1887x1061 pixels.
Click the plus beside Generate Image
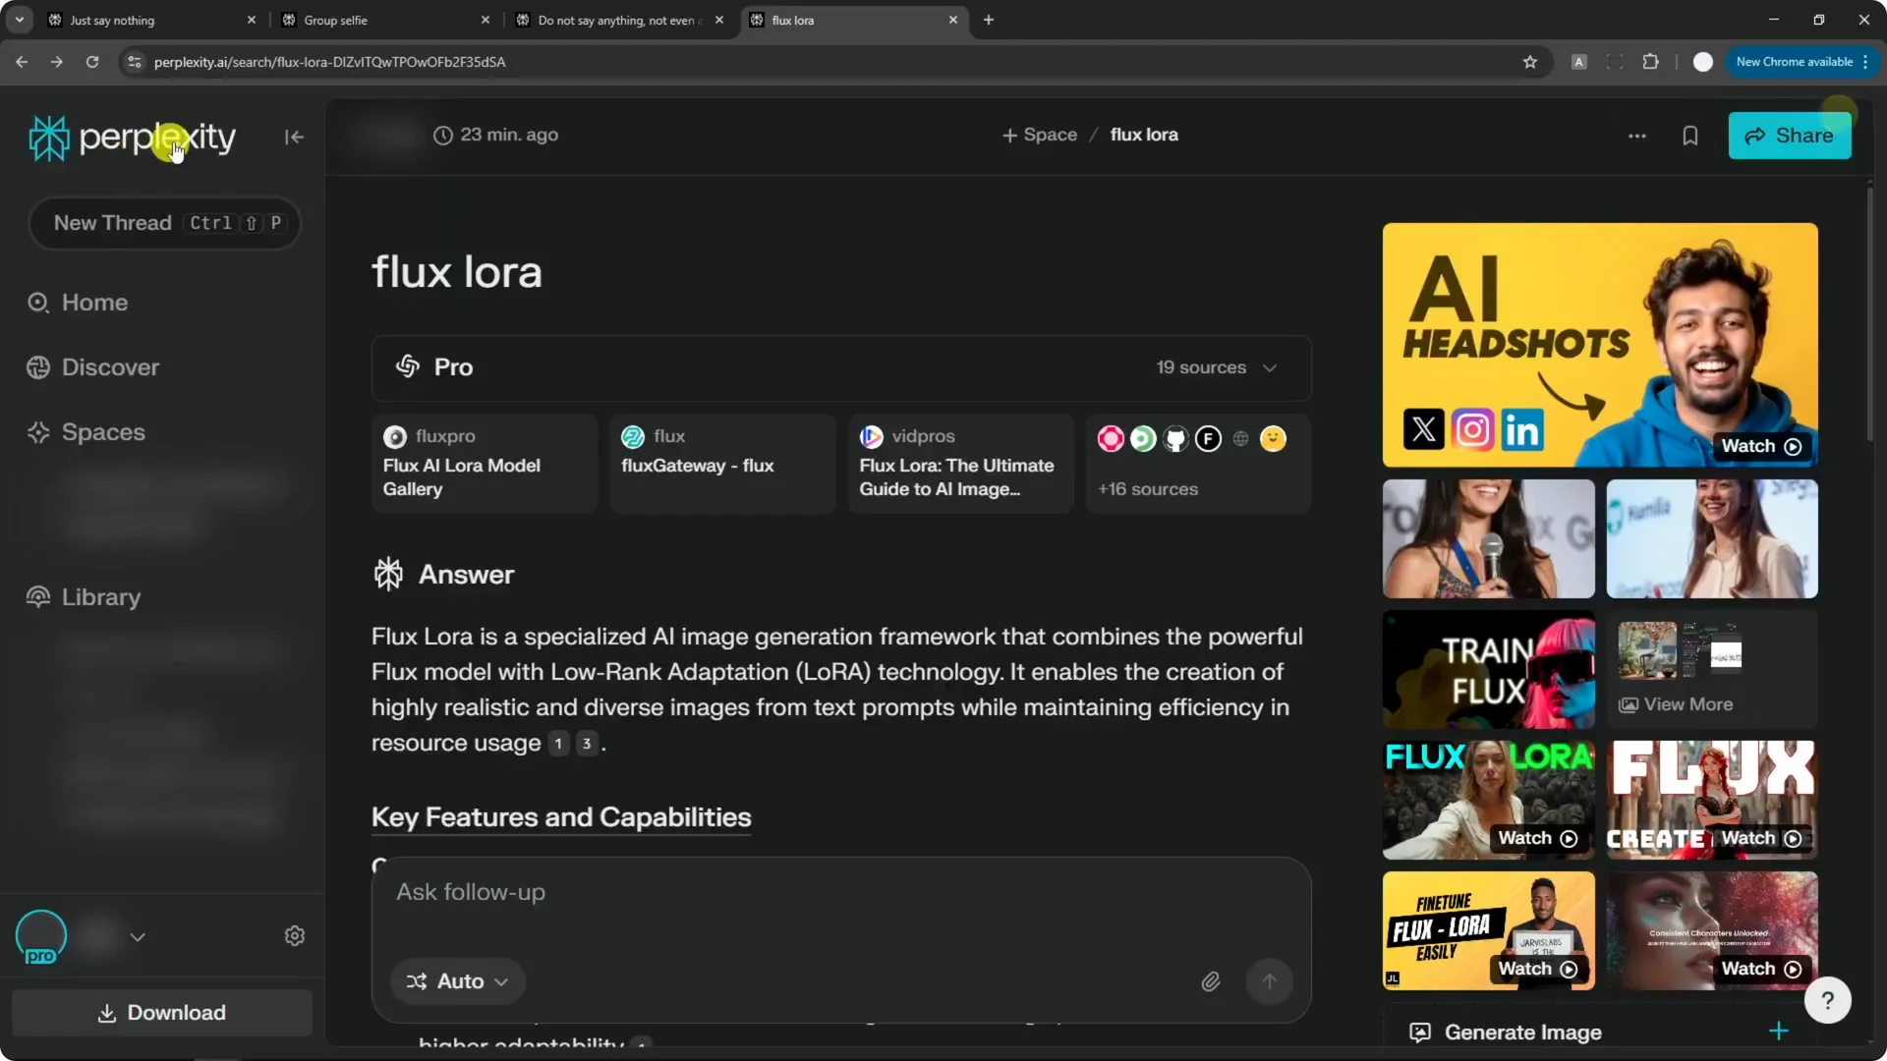pos(1778,1032)
